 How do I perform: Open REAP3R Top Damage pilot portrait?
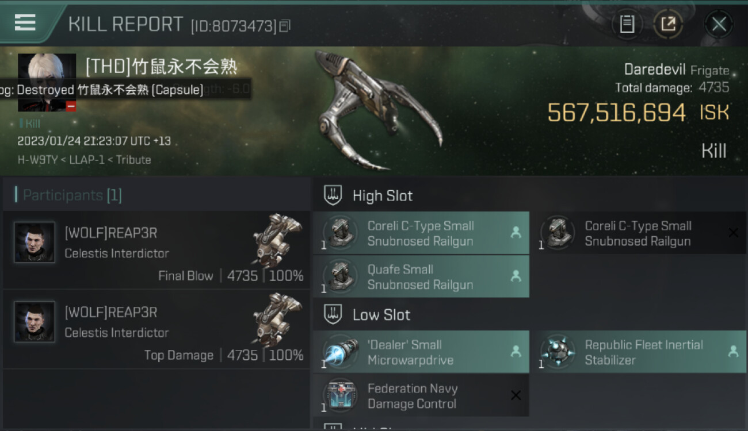[x=35, y=322]
